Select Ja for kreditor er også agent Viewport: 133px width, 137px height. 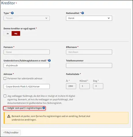(x=7, y=33)
